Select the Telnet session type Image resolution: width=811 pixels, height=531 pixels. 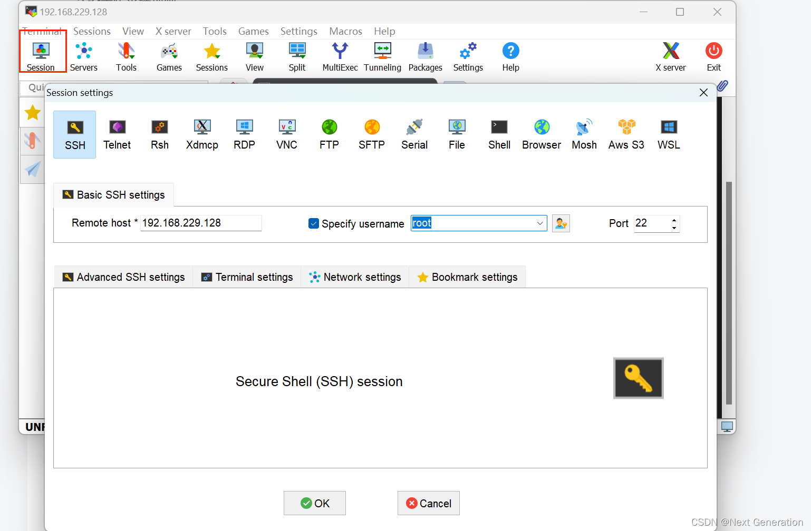point(117,134)
